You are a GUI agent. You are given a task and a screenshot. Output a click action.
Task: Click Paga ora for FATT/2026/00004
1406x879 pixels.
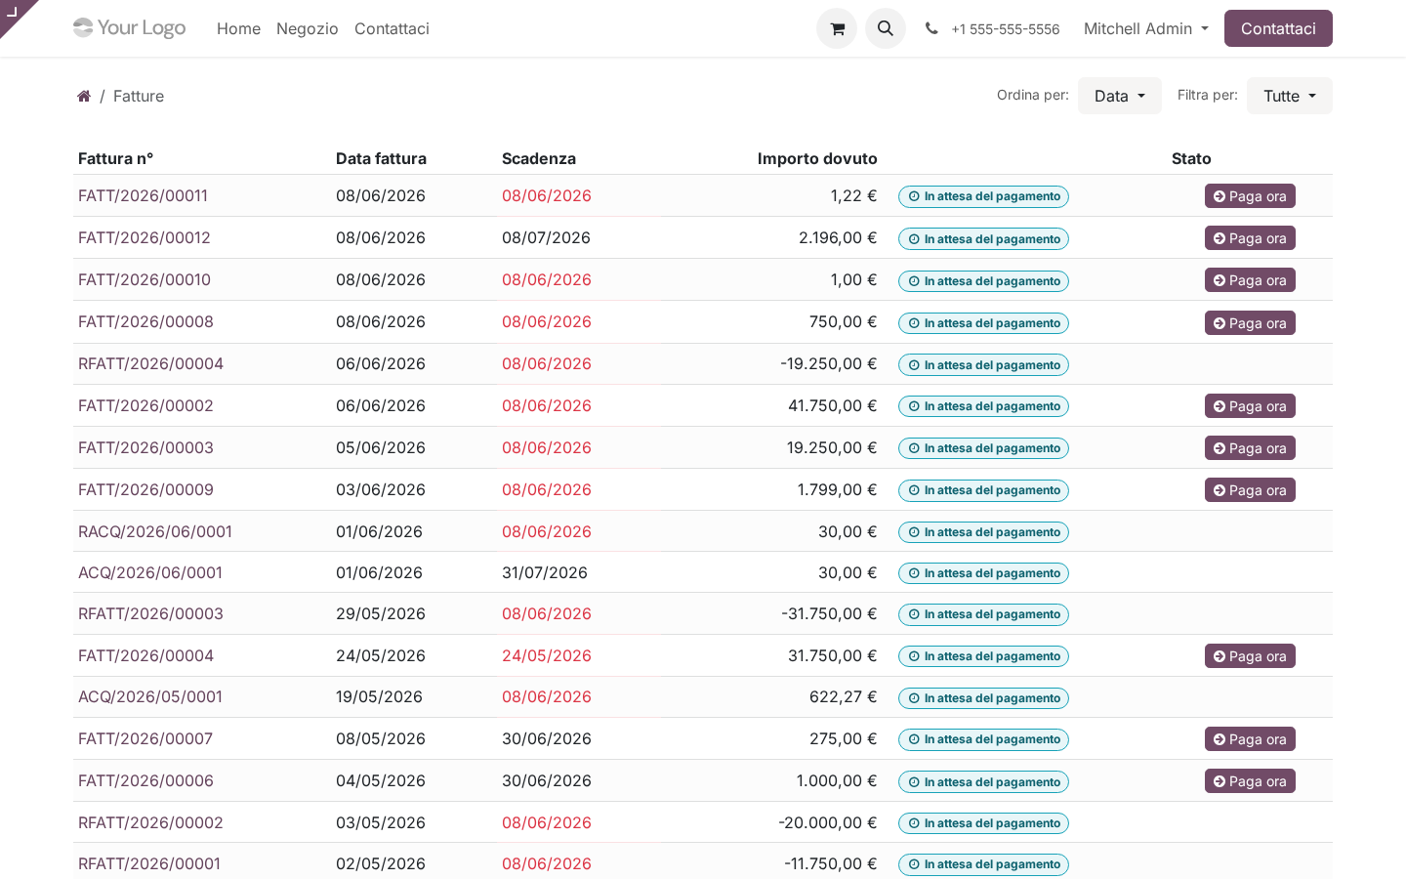coord(1250,656)
